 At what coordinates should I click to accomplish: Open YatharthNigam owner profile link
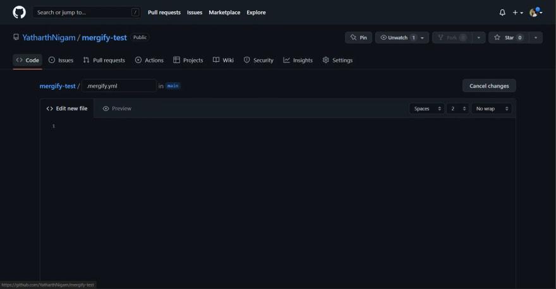(49, 37)
